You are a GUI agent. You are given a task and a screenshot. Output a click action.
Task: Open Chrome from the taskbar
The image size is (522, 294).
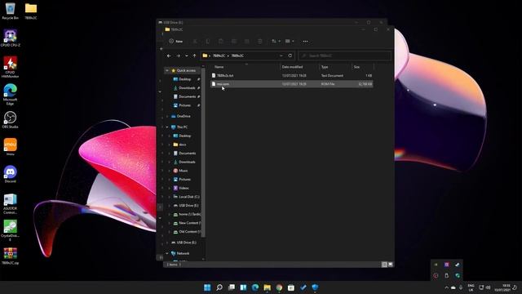click(x=279, y=287)
